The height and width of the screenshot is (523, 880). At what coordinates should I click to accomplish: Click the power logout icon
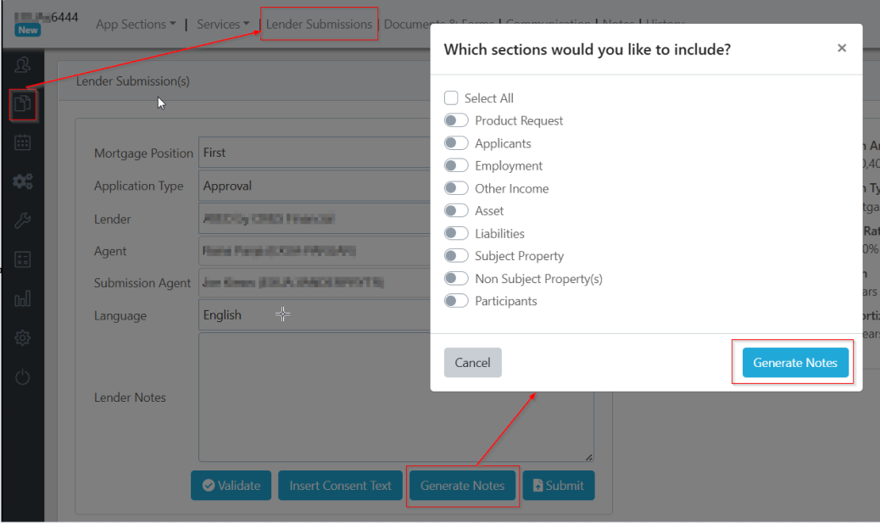[23, 377]
